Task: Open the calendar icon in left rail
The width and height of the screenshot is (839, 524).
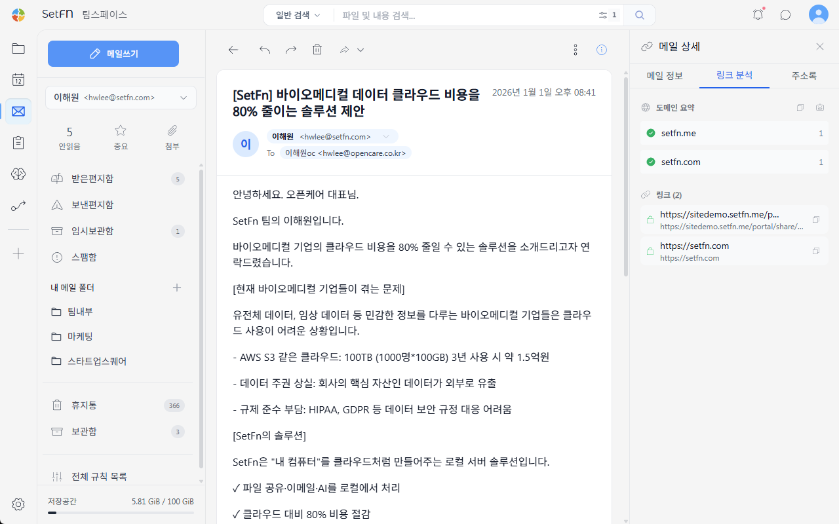Action: [x=18, y=80]
